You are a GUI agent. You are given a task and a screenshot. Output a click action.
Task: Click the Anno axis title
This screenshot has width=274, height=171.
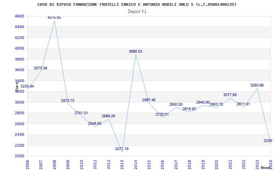click(x=265, y=168)
